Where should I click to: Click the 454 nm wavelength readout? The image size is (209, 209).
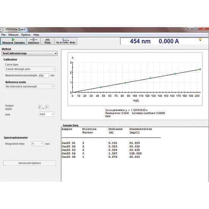click(x=140, y=41)
